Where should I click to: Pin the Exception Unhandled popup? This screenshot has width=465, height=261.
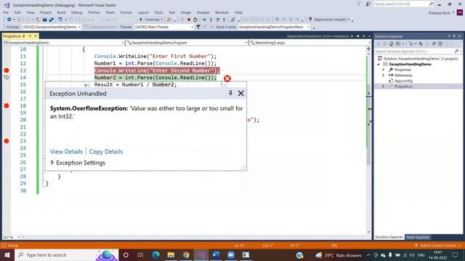tap(230, 93)
